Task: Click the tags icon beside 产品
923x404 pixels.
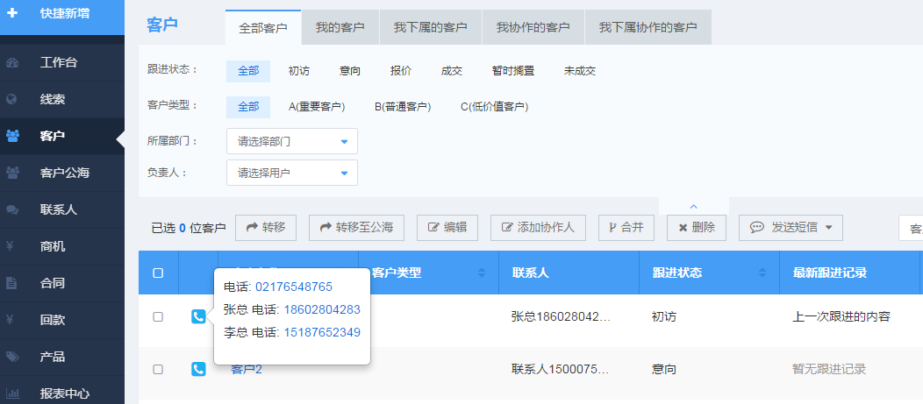Action: pyautogui.click(x=12, y=357)
